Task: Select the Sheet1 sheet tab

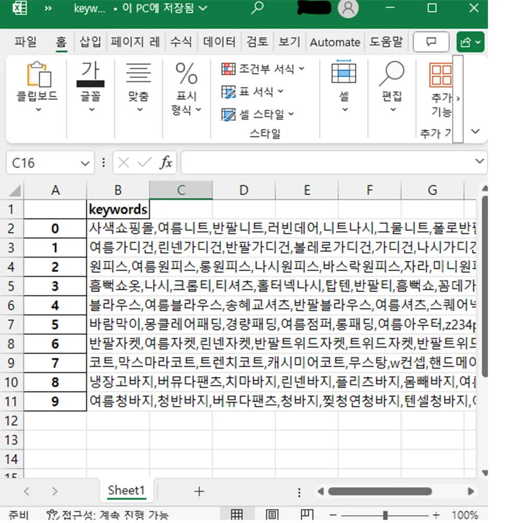Action: [x=127, y=491]
